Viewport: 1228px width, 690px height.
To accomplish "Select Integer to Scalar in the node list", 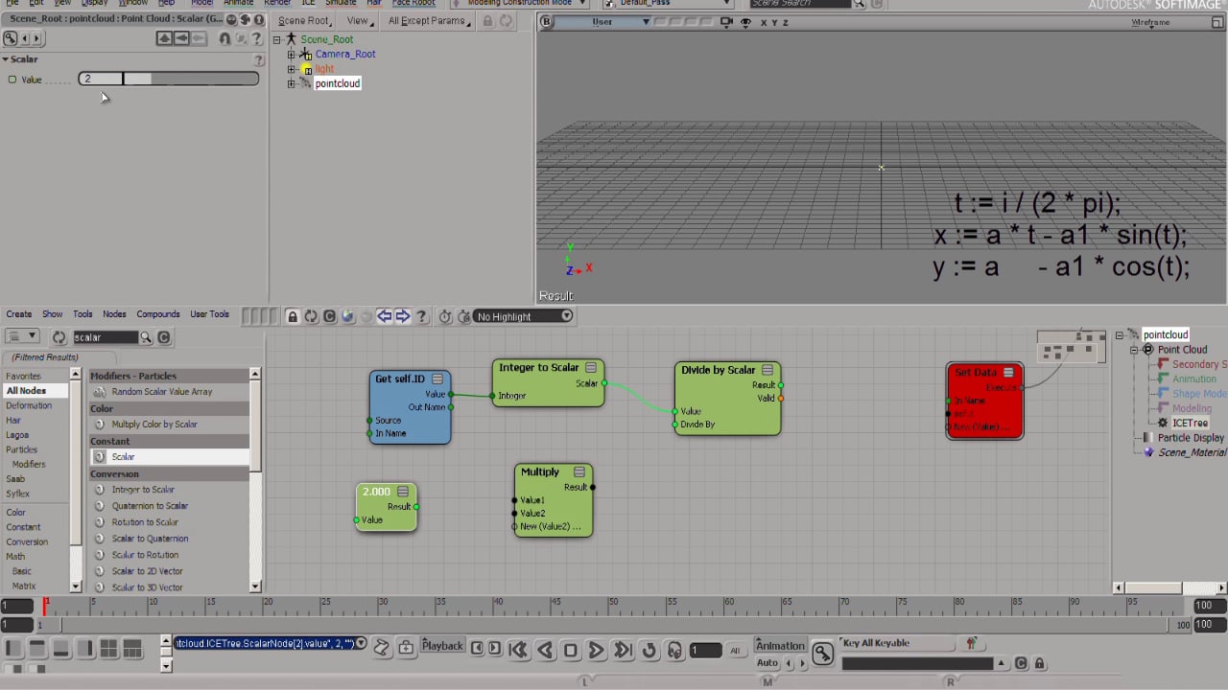I will point(143,490).
